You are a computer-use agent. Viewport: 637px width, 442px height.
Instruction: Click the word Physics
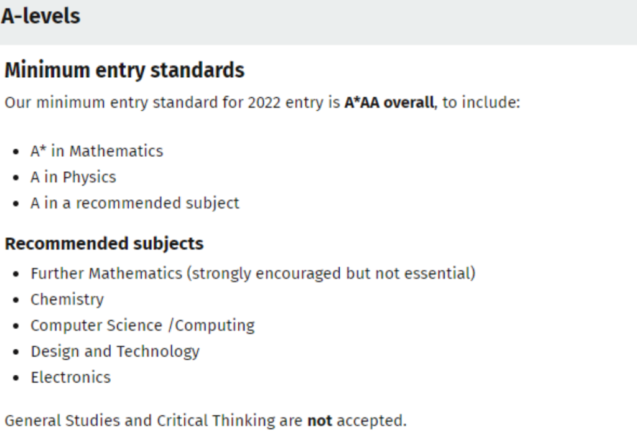click(x=90, y=177)
